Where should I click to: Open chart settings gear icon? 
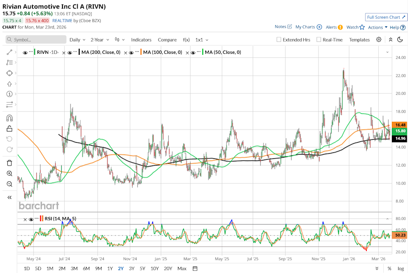379,39
